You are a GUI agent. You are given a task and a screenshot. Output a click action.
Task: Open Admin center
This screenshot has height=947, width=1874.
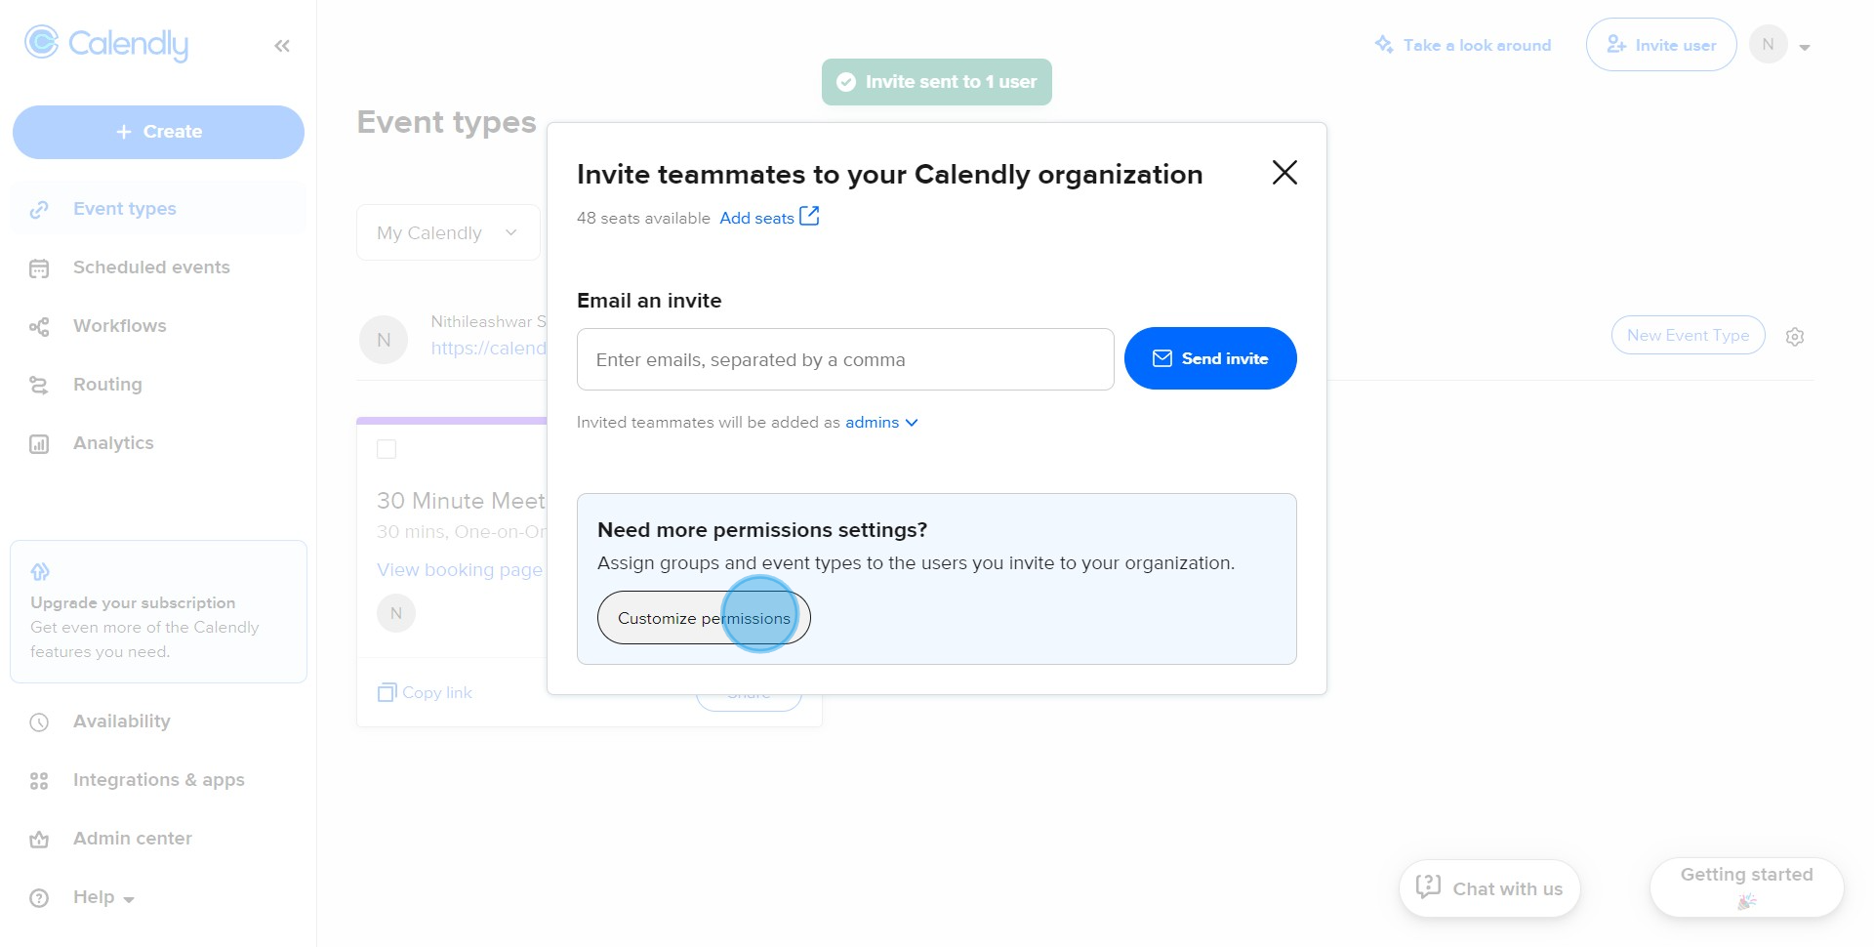click(x=158, y=839)
